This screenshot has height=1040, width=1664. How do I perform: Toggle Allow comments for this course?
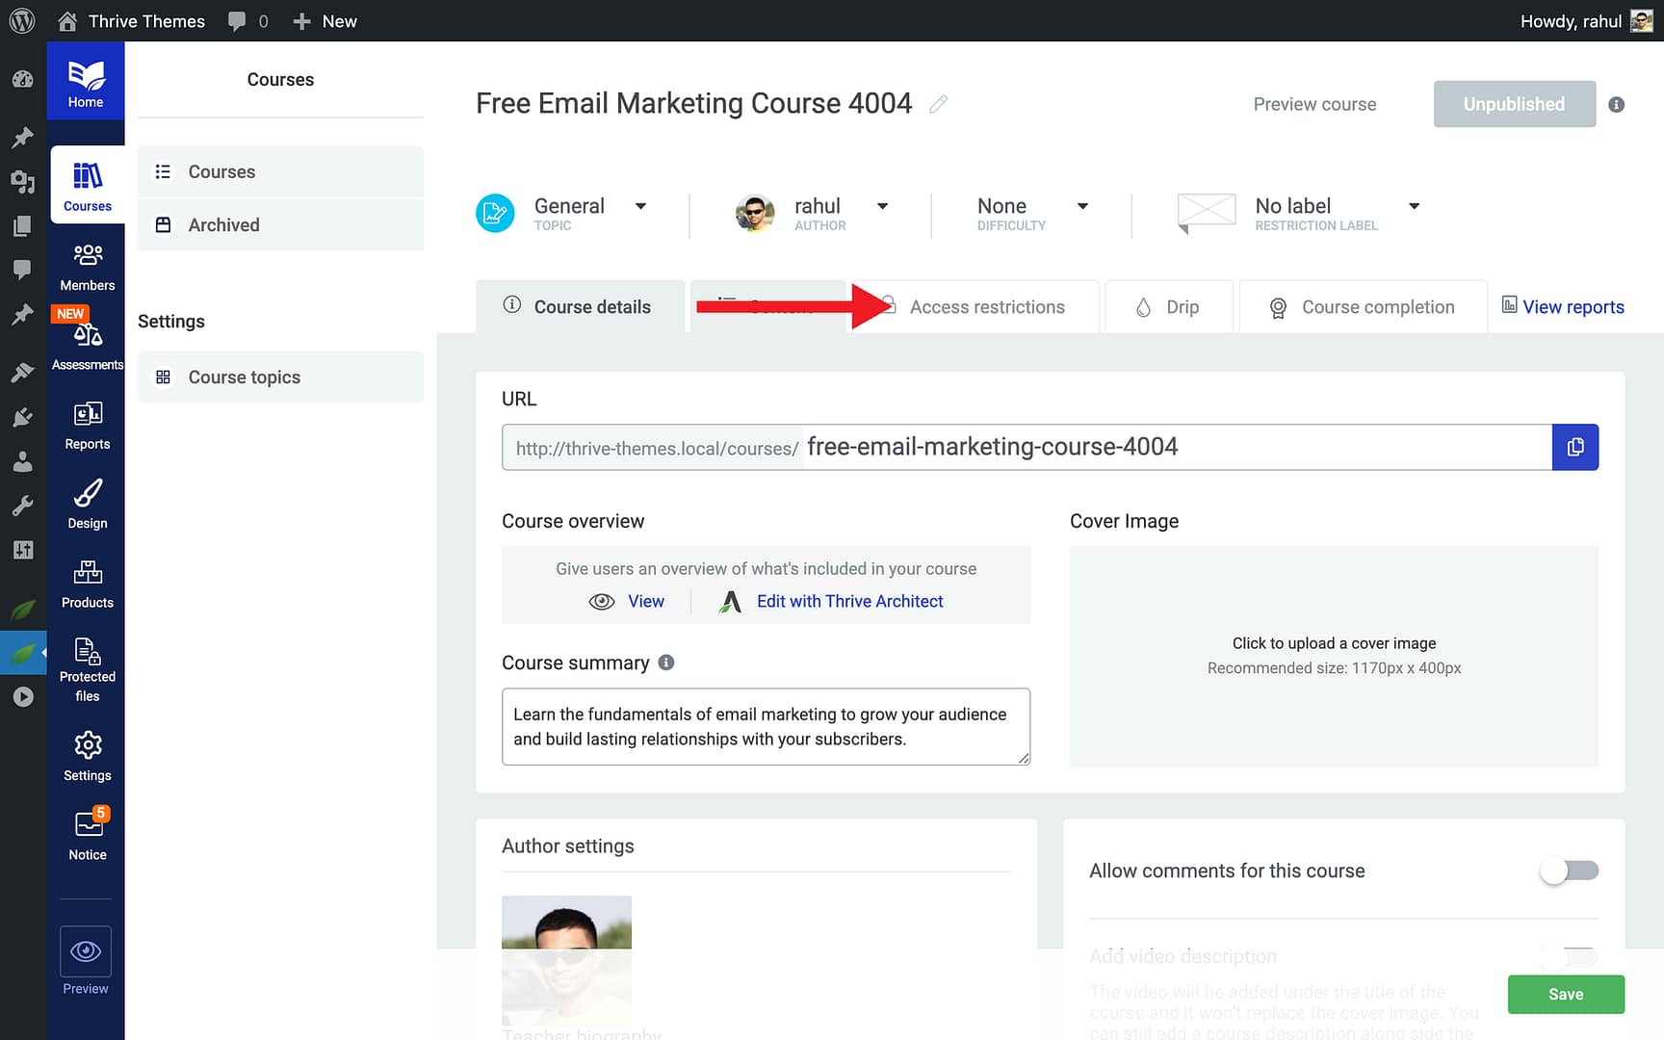coord(1569,871)
